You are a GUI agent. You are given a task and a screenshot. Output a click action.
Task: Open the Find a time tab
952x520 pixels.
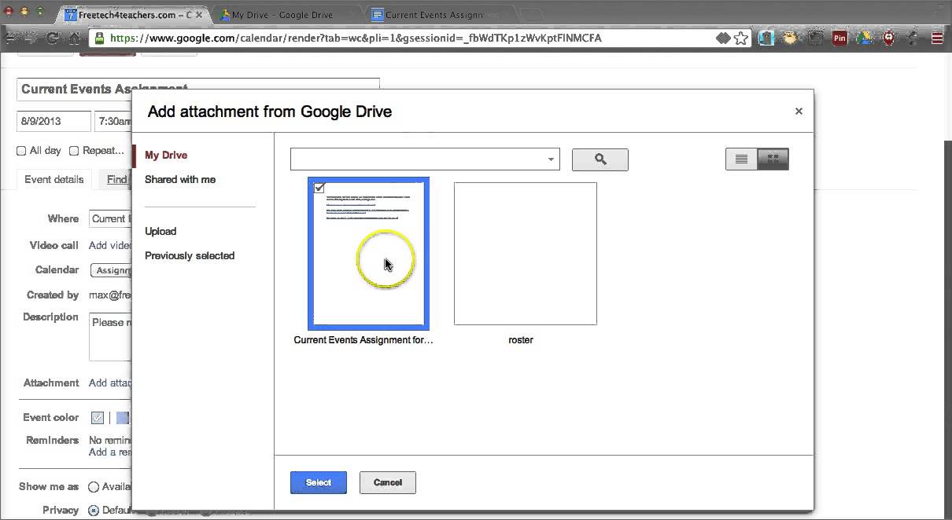click(116, 180)
